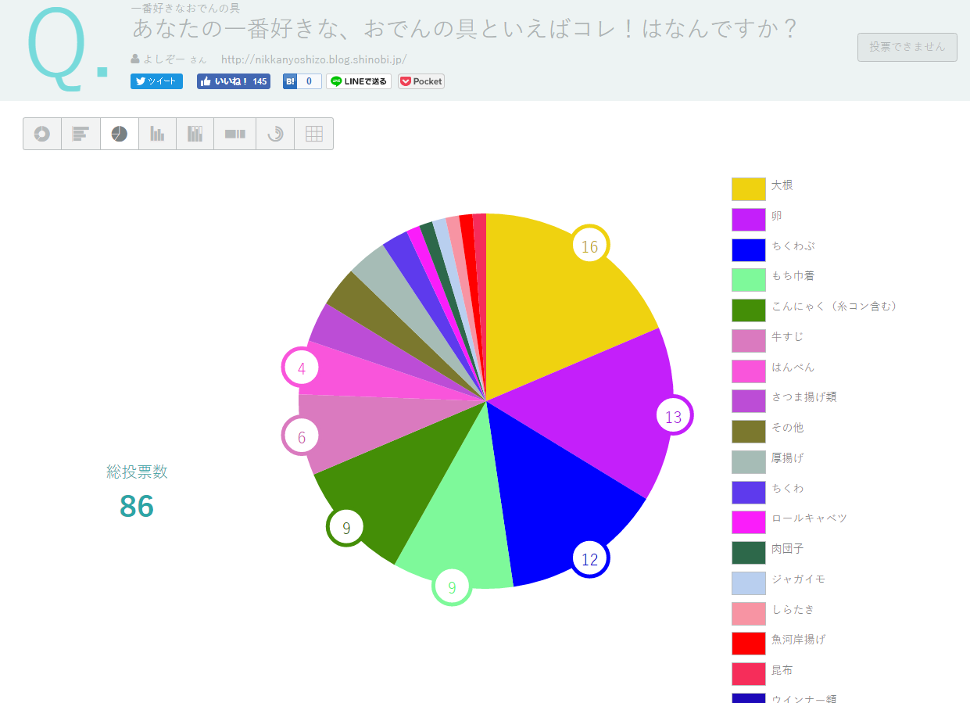The width and height of the screenshot is (970, 703).
Task: Open the table grid view
Action: coord(313,134)
